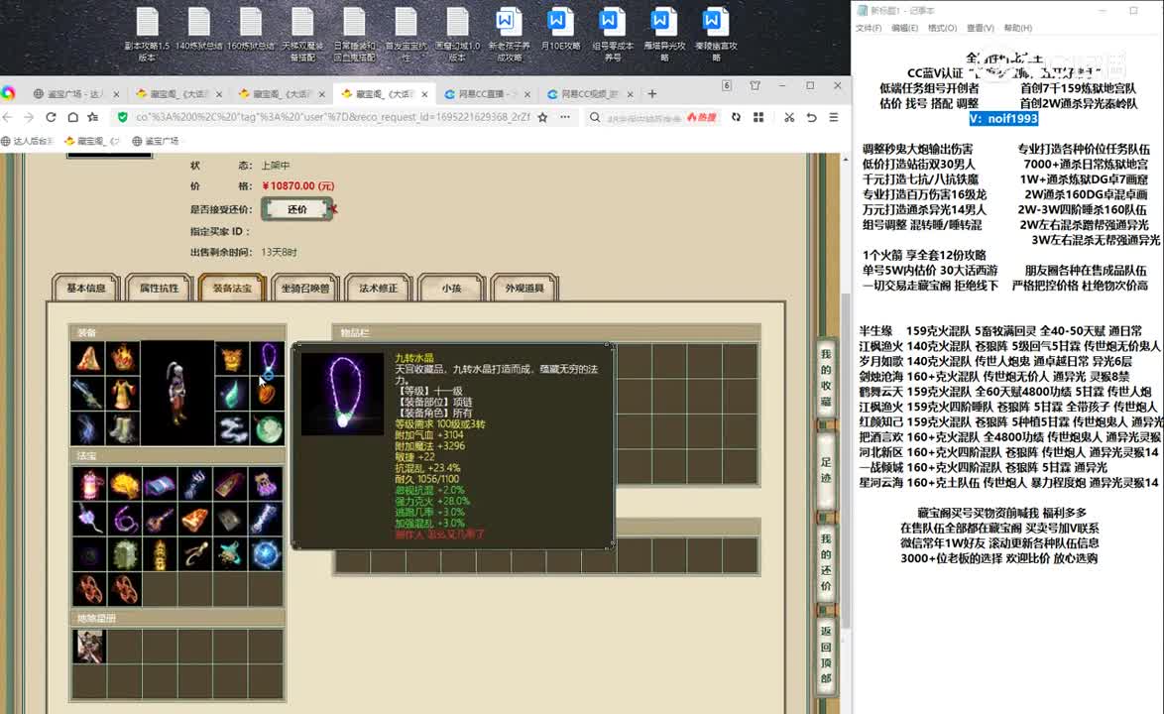Open the Notepad 帮助(H) menu
This screenshot has height=714, width=1164.
(1018, 28)
